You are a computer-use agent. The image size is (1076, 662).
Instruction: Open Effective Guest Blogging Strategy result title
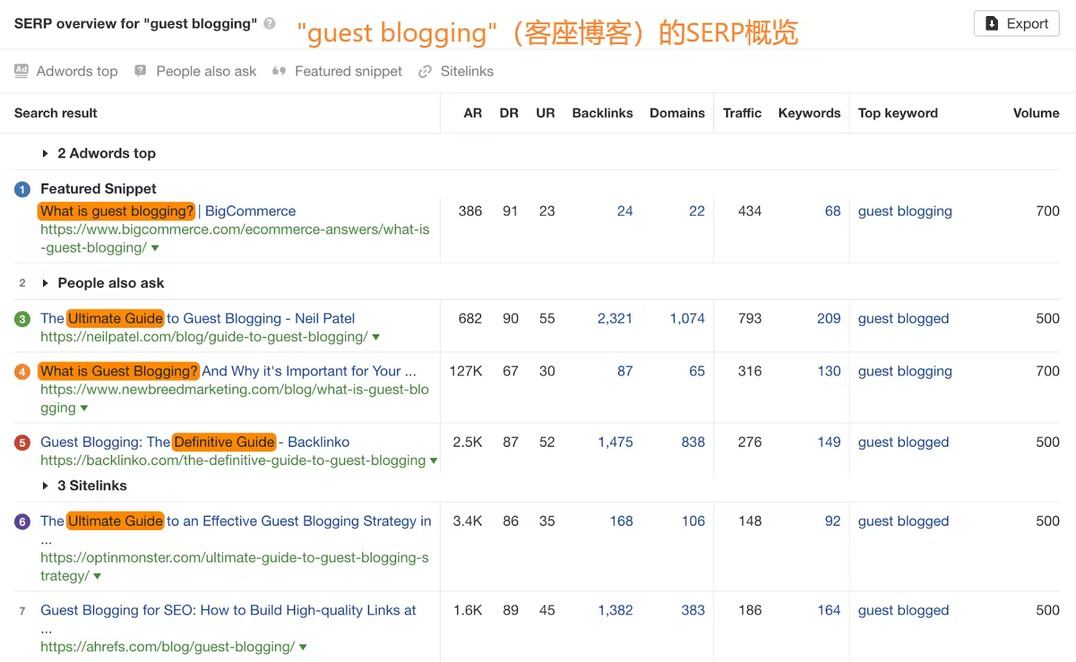tap(236, 521)
